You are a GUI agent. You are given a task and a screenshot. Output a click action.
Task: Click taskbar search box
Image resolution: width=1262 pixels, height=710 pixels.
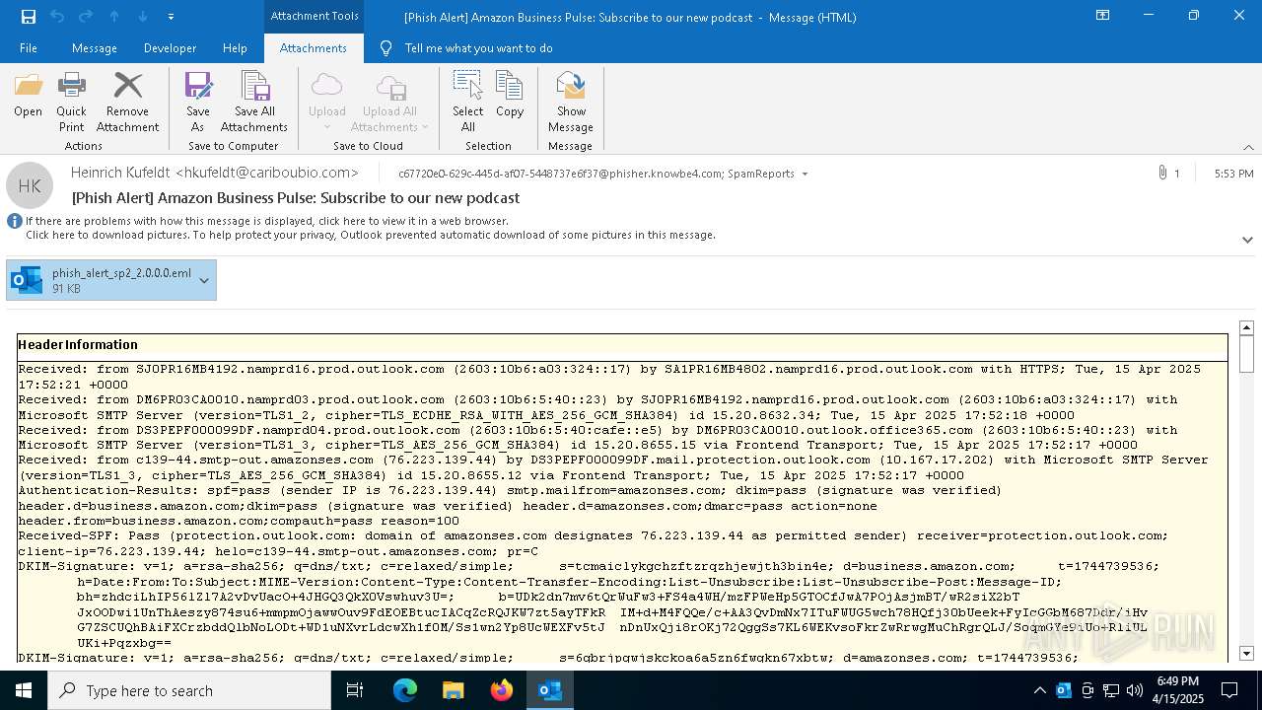click(x=189, y=690)
